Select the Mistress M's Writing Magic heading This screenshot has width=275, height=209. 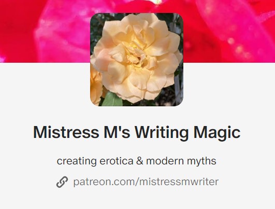(137, 133)
